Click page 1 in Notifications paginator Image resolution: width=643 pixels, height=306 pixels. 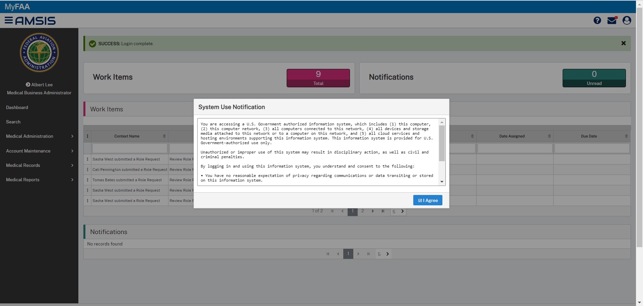click(x=348, y=254)
